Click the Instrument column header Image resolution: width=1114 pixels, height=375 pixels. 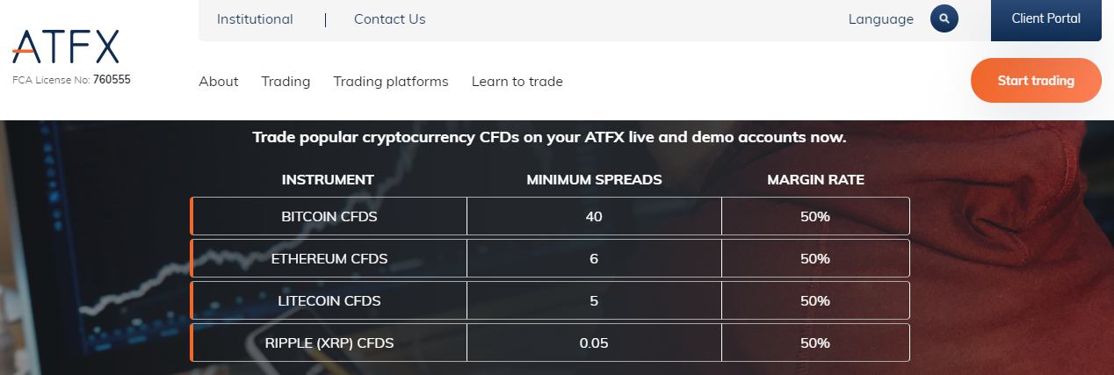pos(328,180)
